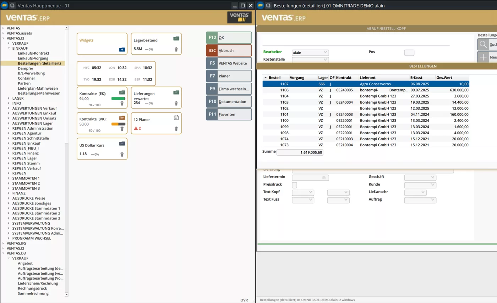The height and width of the screenshot is (303, 497).
Task: Expand the VENTAS.IFS tree node arrow
Action: (x=3, y=243)
